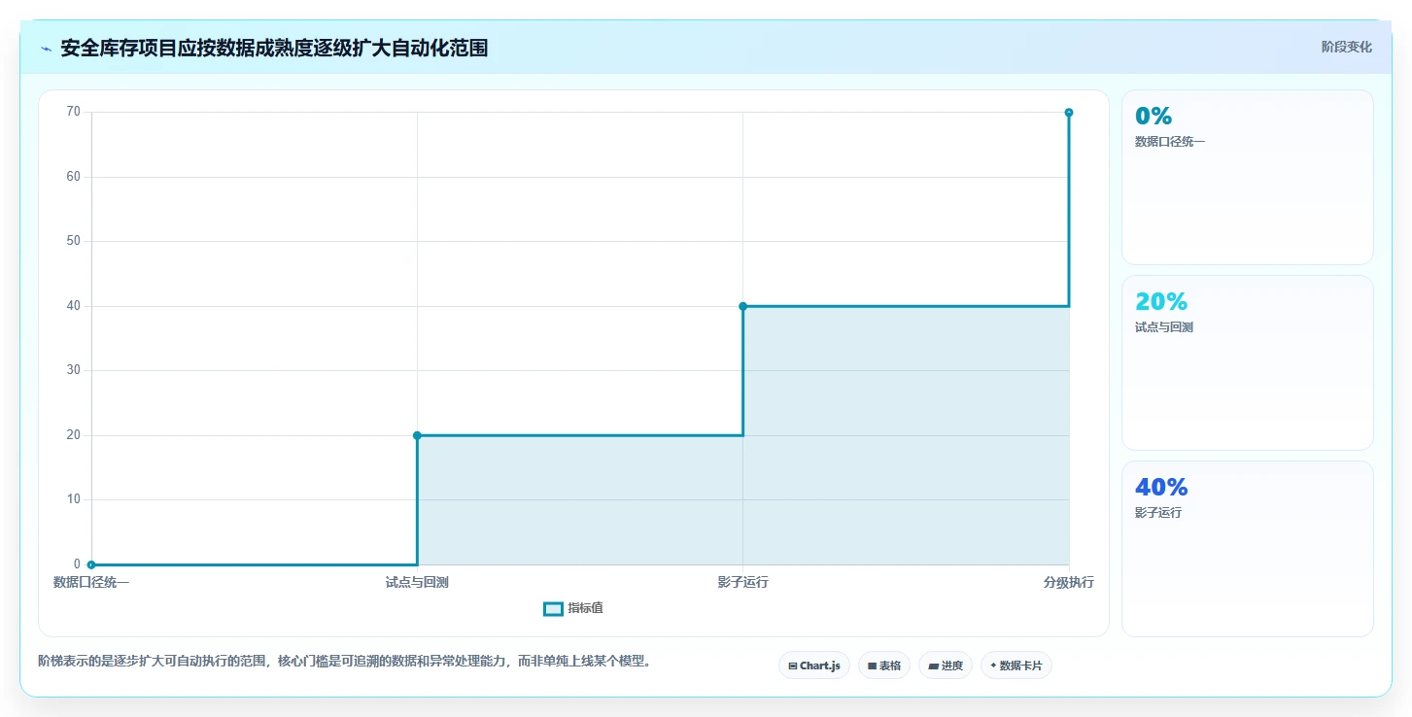Click the Chart.js tag
This screenshot has width=1412, height=717.
pyautogui.click(x=813, y=666)
